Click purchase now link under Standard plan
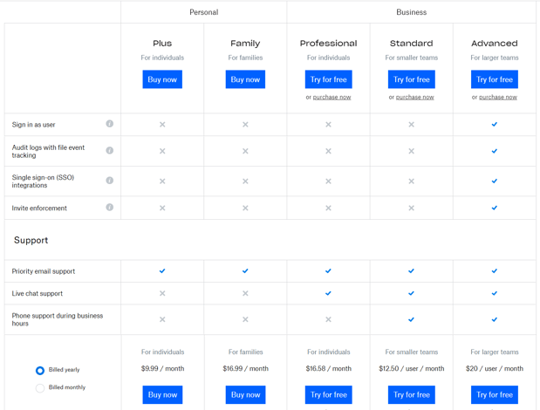 (x=415, y=98)
